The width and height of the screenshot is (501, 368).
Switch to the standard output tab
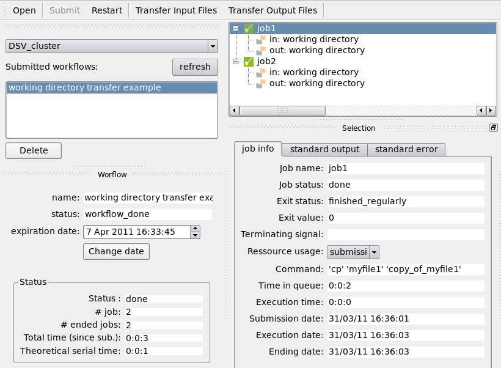(324, 149)
